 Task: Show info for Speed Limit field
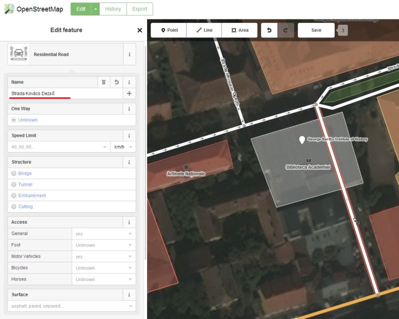pyautogui.click(x=129, y=136)
